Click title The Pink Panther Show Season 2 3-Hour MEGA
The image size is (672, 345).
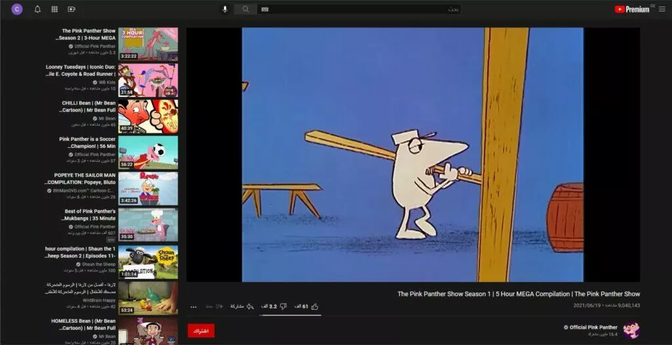(x=86, y=34)
